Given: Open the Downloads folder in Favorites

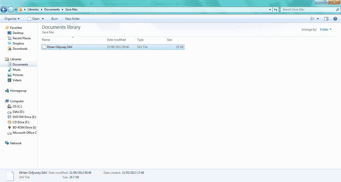Looking at the screenshot, I should pyautogui.click(x=20, y=49).
